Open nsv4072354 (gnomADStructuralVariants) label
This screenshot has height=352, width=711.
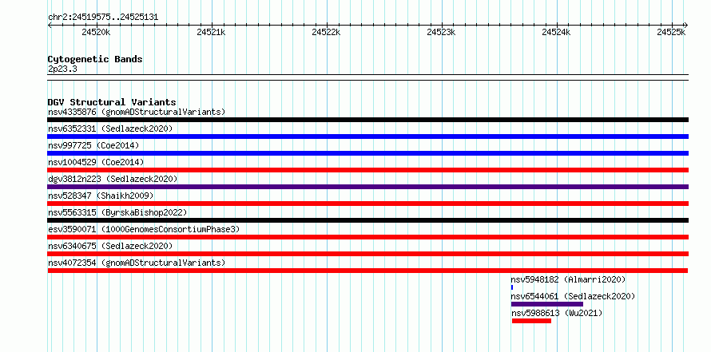[x=137, y=263]
